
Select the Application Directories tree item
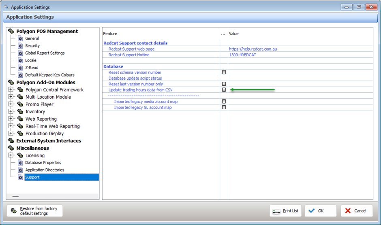point(45,170)
